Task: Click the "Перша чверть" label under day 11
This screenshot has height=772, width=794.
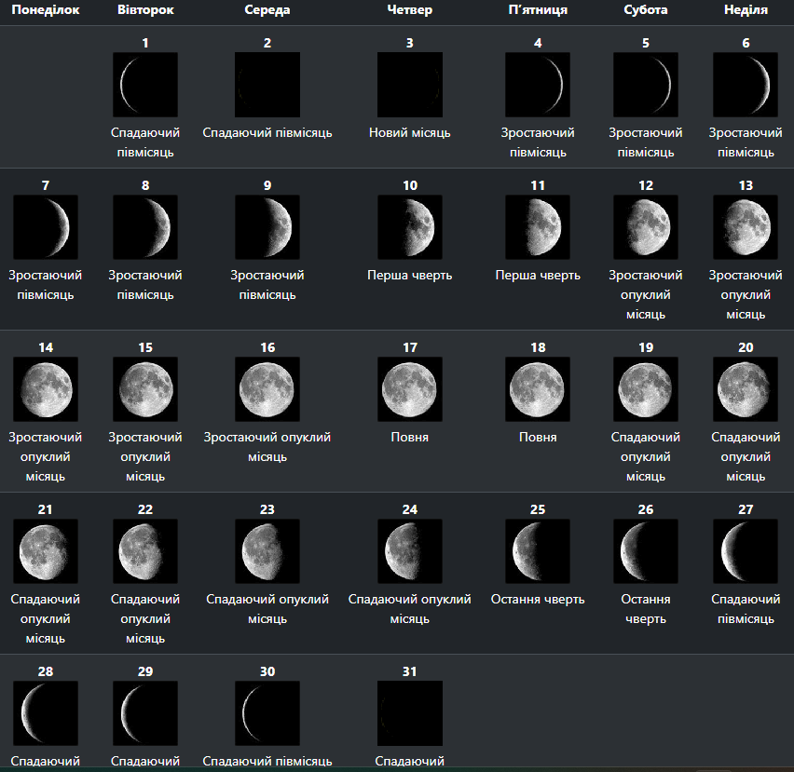Action: coord(538,276)
